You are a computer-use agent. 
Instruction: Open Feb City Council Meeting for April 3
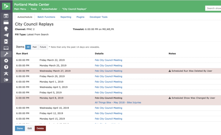(108, 87)
